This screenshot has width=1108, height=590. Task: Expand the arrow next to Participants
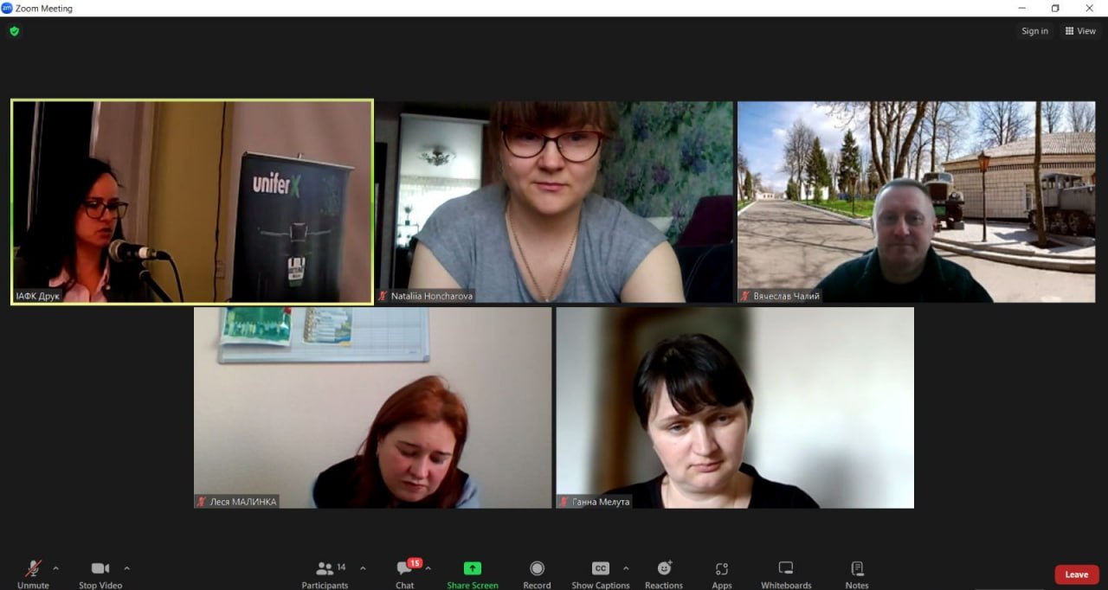click(x=363, y=568)
